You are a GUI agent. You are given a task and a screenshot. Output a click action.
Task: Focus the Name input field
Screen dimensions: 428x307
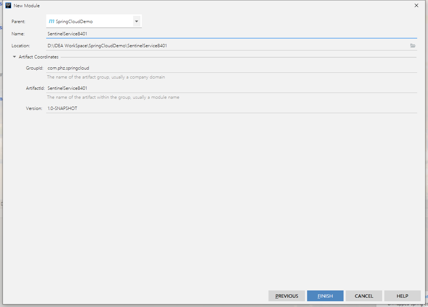(231, 34)
